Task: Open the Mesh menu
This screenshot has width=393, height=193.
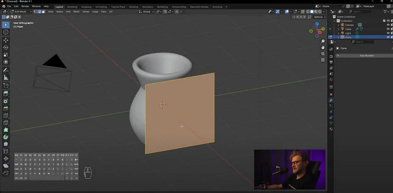Action: click(76, 11)
